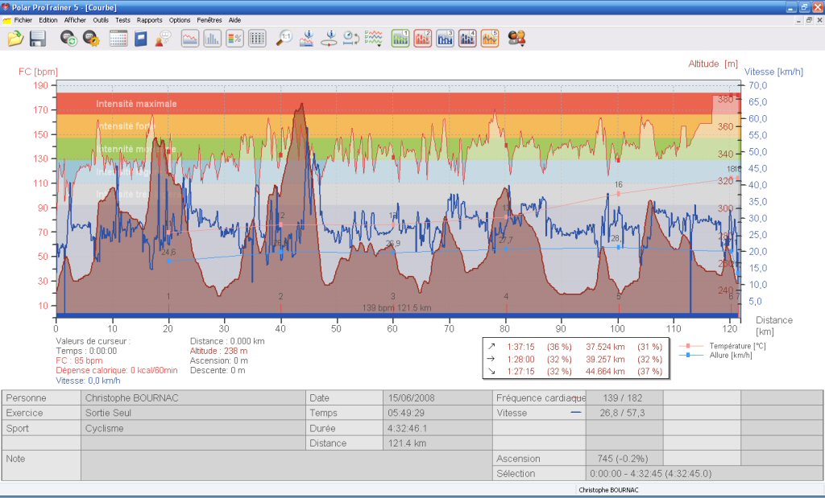Open the Afficher menu
The height and width of the screenshot is (498, 825).
click(x=75, y=20)
